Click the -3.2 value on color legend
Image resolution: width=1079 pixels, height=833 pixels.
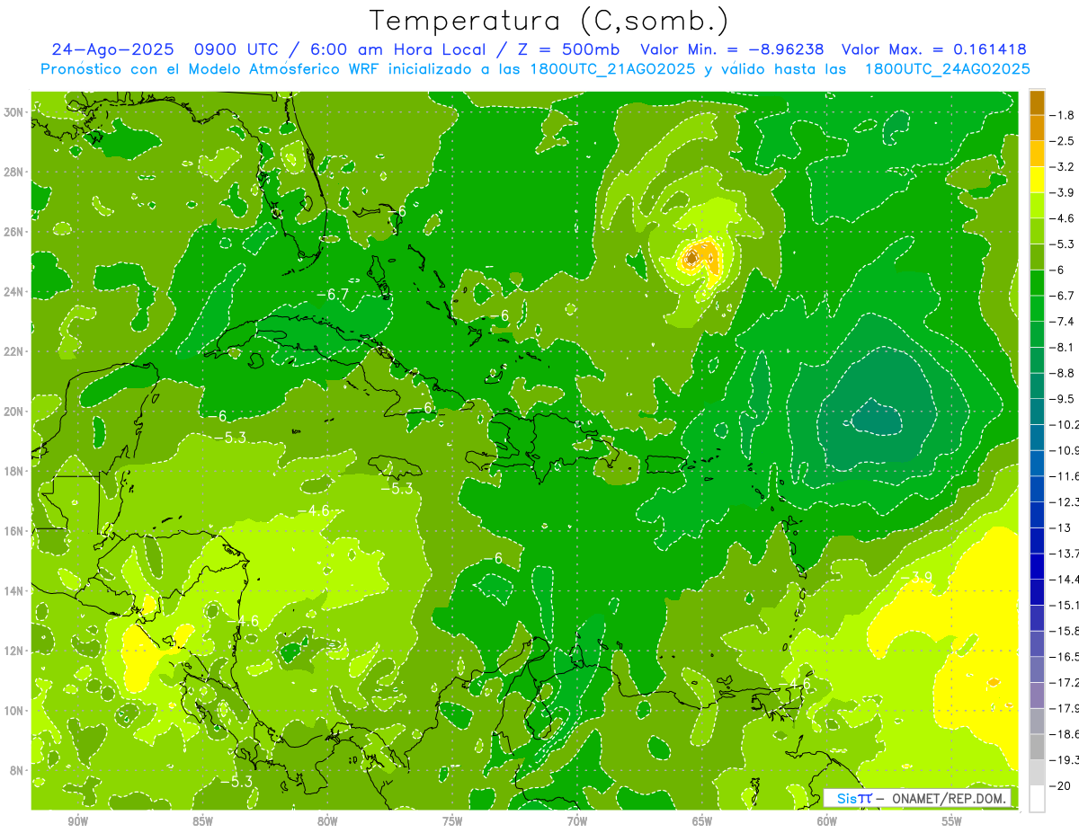[x=1064, y=166]
